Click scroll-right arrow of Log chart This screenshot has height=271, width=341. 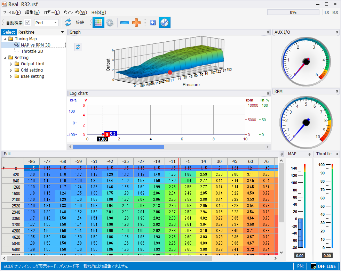point(268,147)
